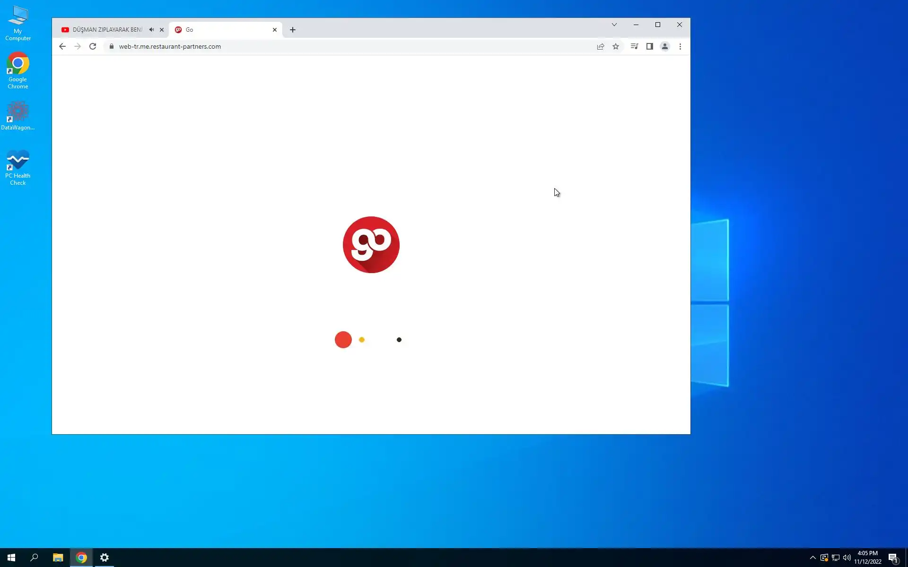This screenshot has height=567, width=908.
Task: Close the Go tab
Action: click(x=275, y=30)
